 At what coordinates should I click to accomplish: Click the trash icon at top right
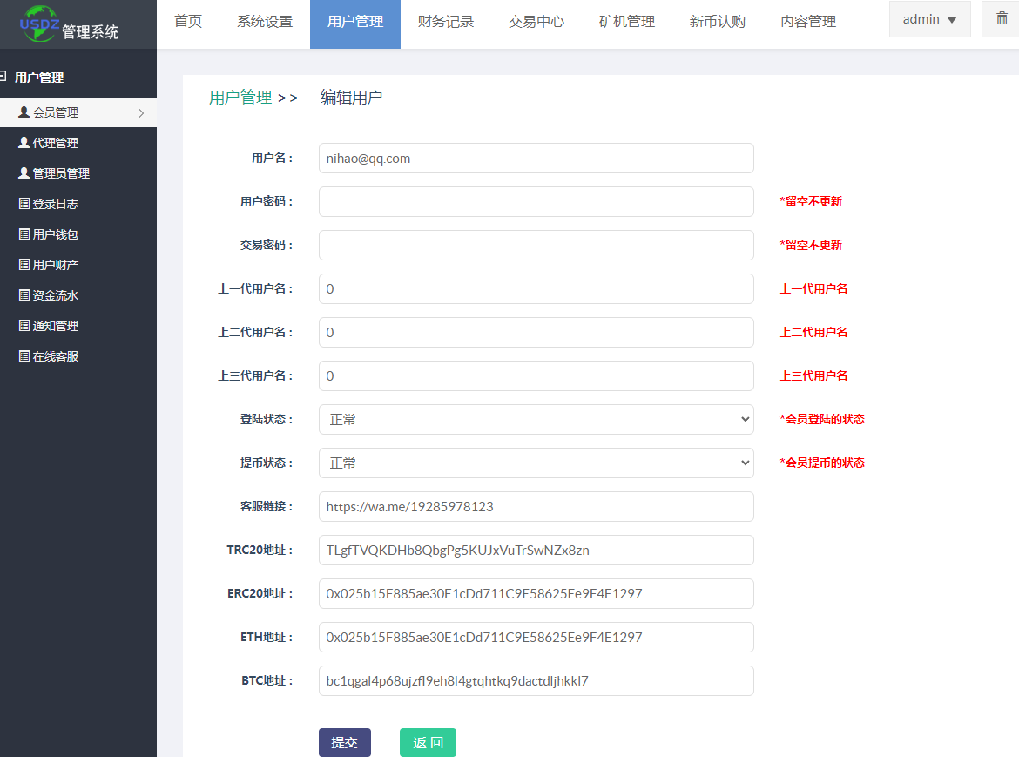1002,17
